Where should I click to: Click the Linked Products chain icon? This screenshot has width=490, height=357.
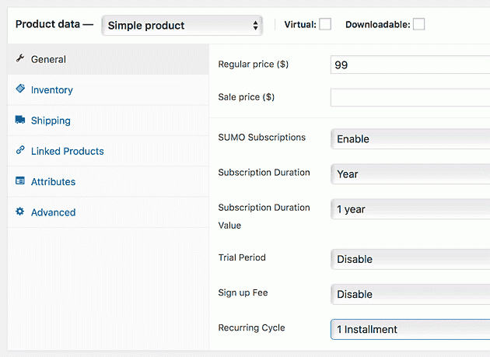click(x=20, y=150)
